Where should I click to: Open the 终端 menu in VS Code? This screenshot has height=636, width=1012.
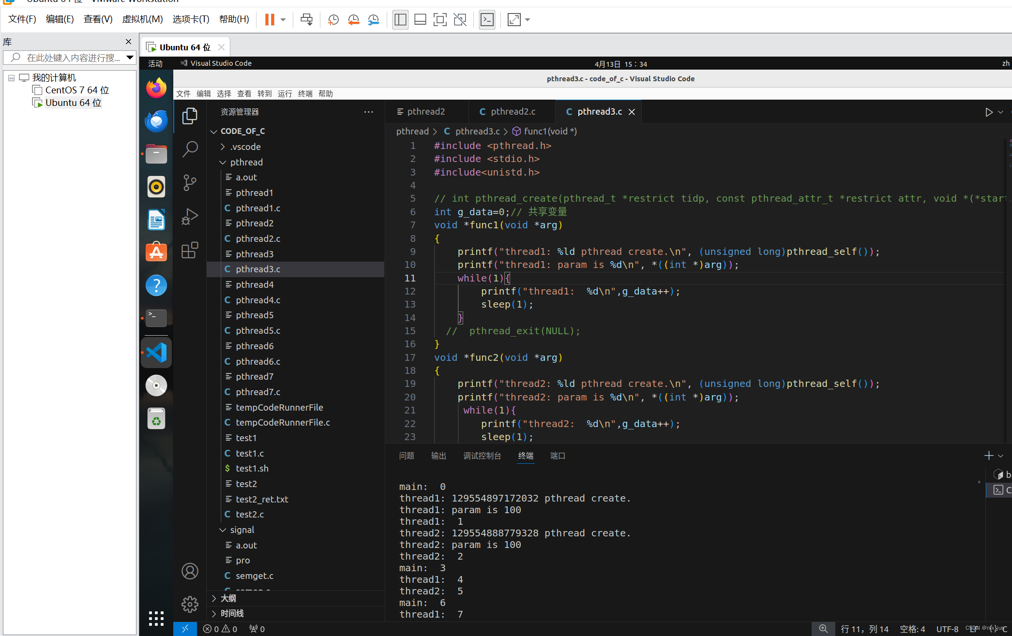pyautogui.click(x=305, y=94)
